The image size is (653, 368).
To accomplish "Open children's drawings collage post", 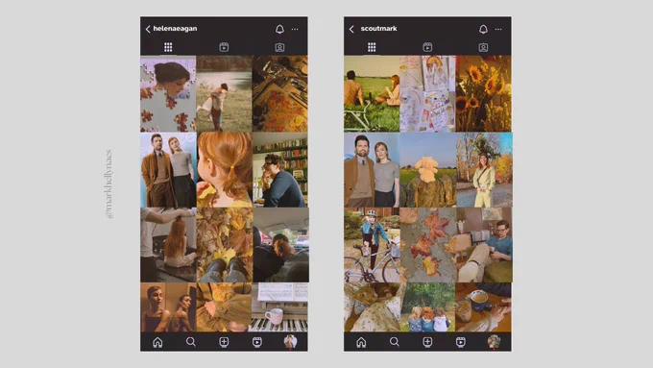I will 427,94.
